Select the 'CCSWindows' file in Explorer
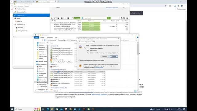The height and width of the screenshot is (111, 197). point(56,67)
